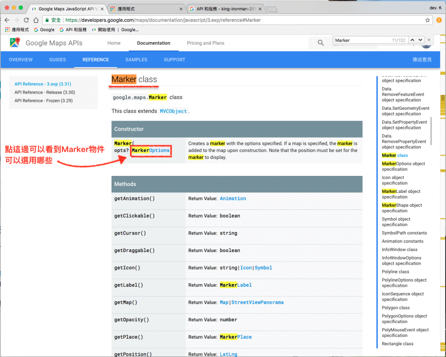Open the Map return type link
Screen dimensions: 446x357
click(x=224, y=303)
